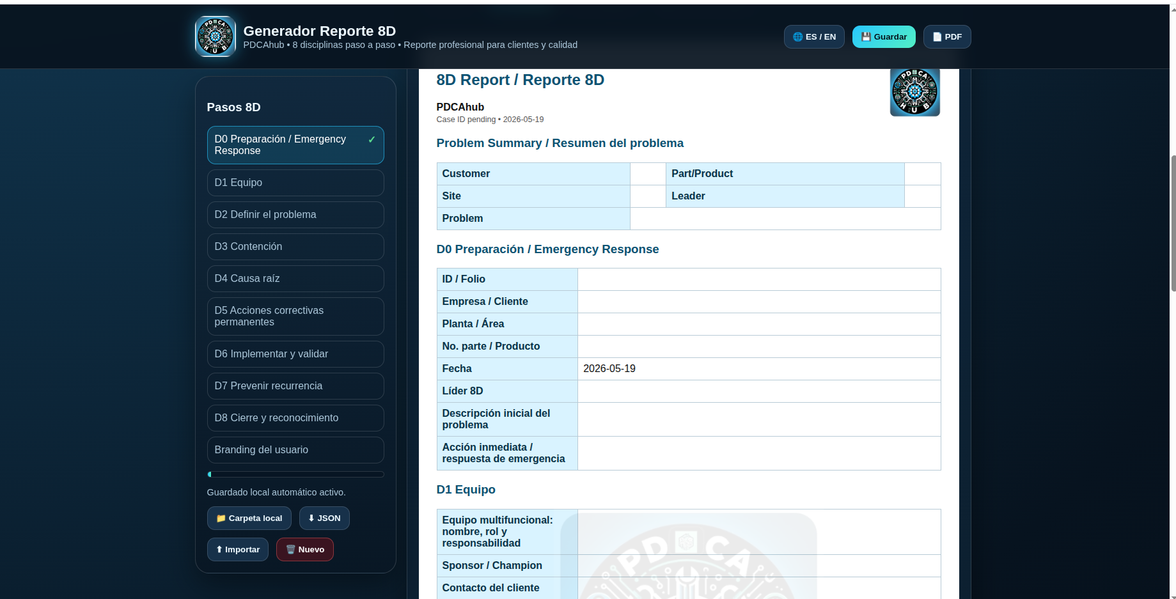Click the 'Leader' cell in summary table
Screen dimensions: 1176x599
tap(785, 196)
